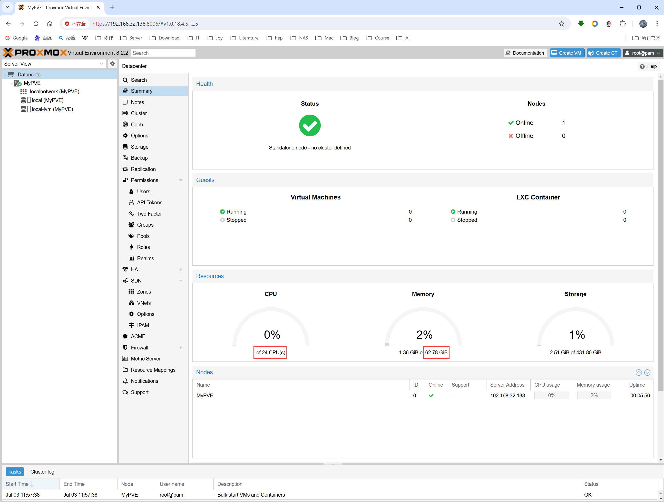Open the Documentation button
Image resolution: width=664 pixels, height=502 pixels.
click(525, 53)
